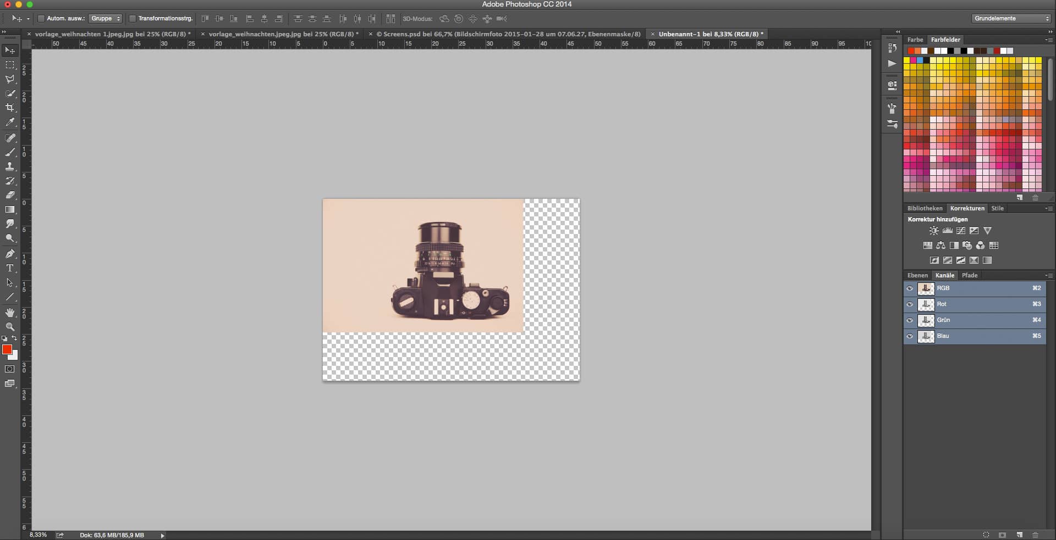Screen dimensions: 1056x540
Task: Open the Kanäle panel options menu
Action: (x=1049, y=275)
